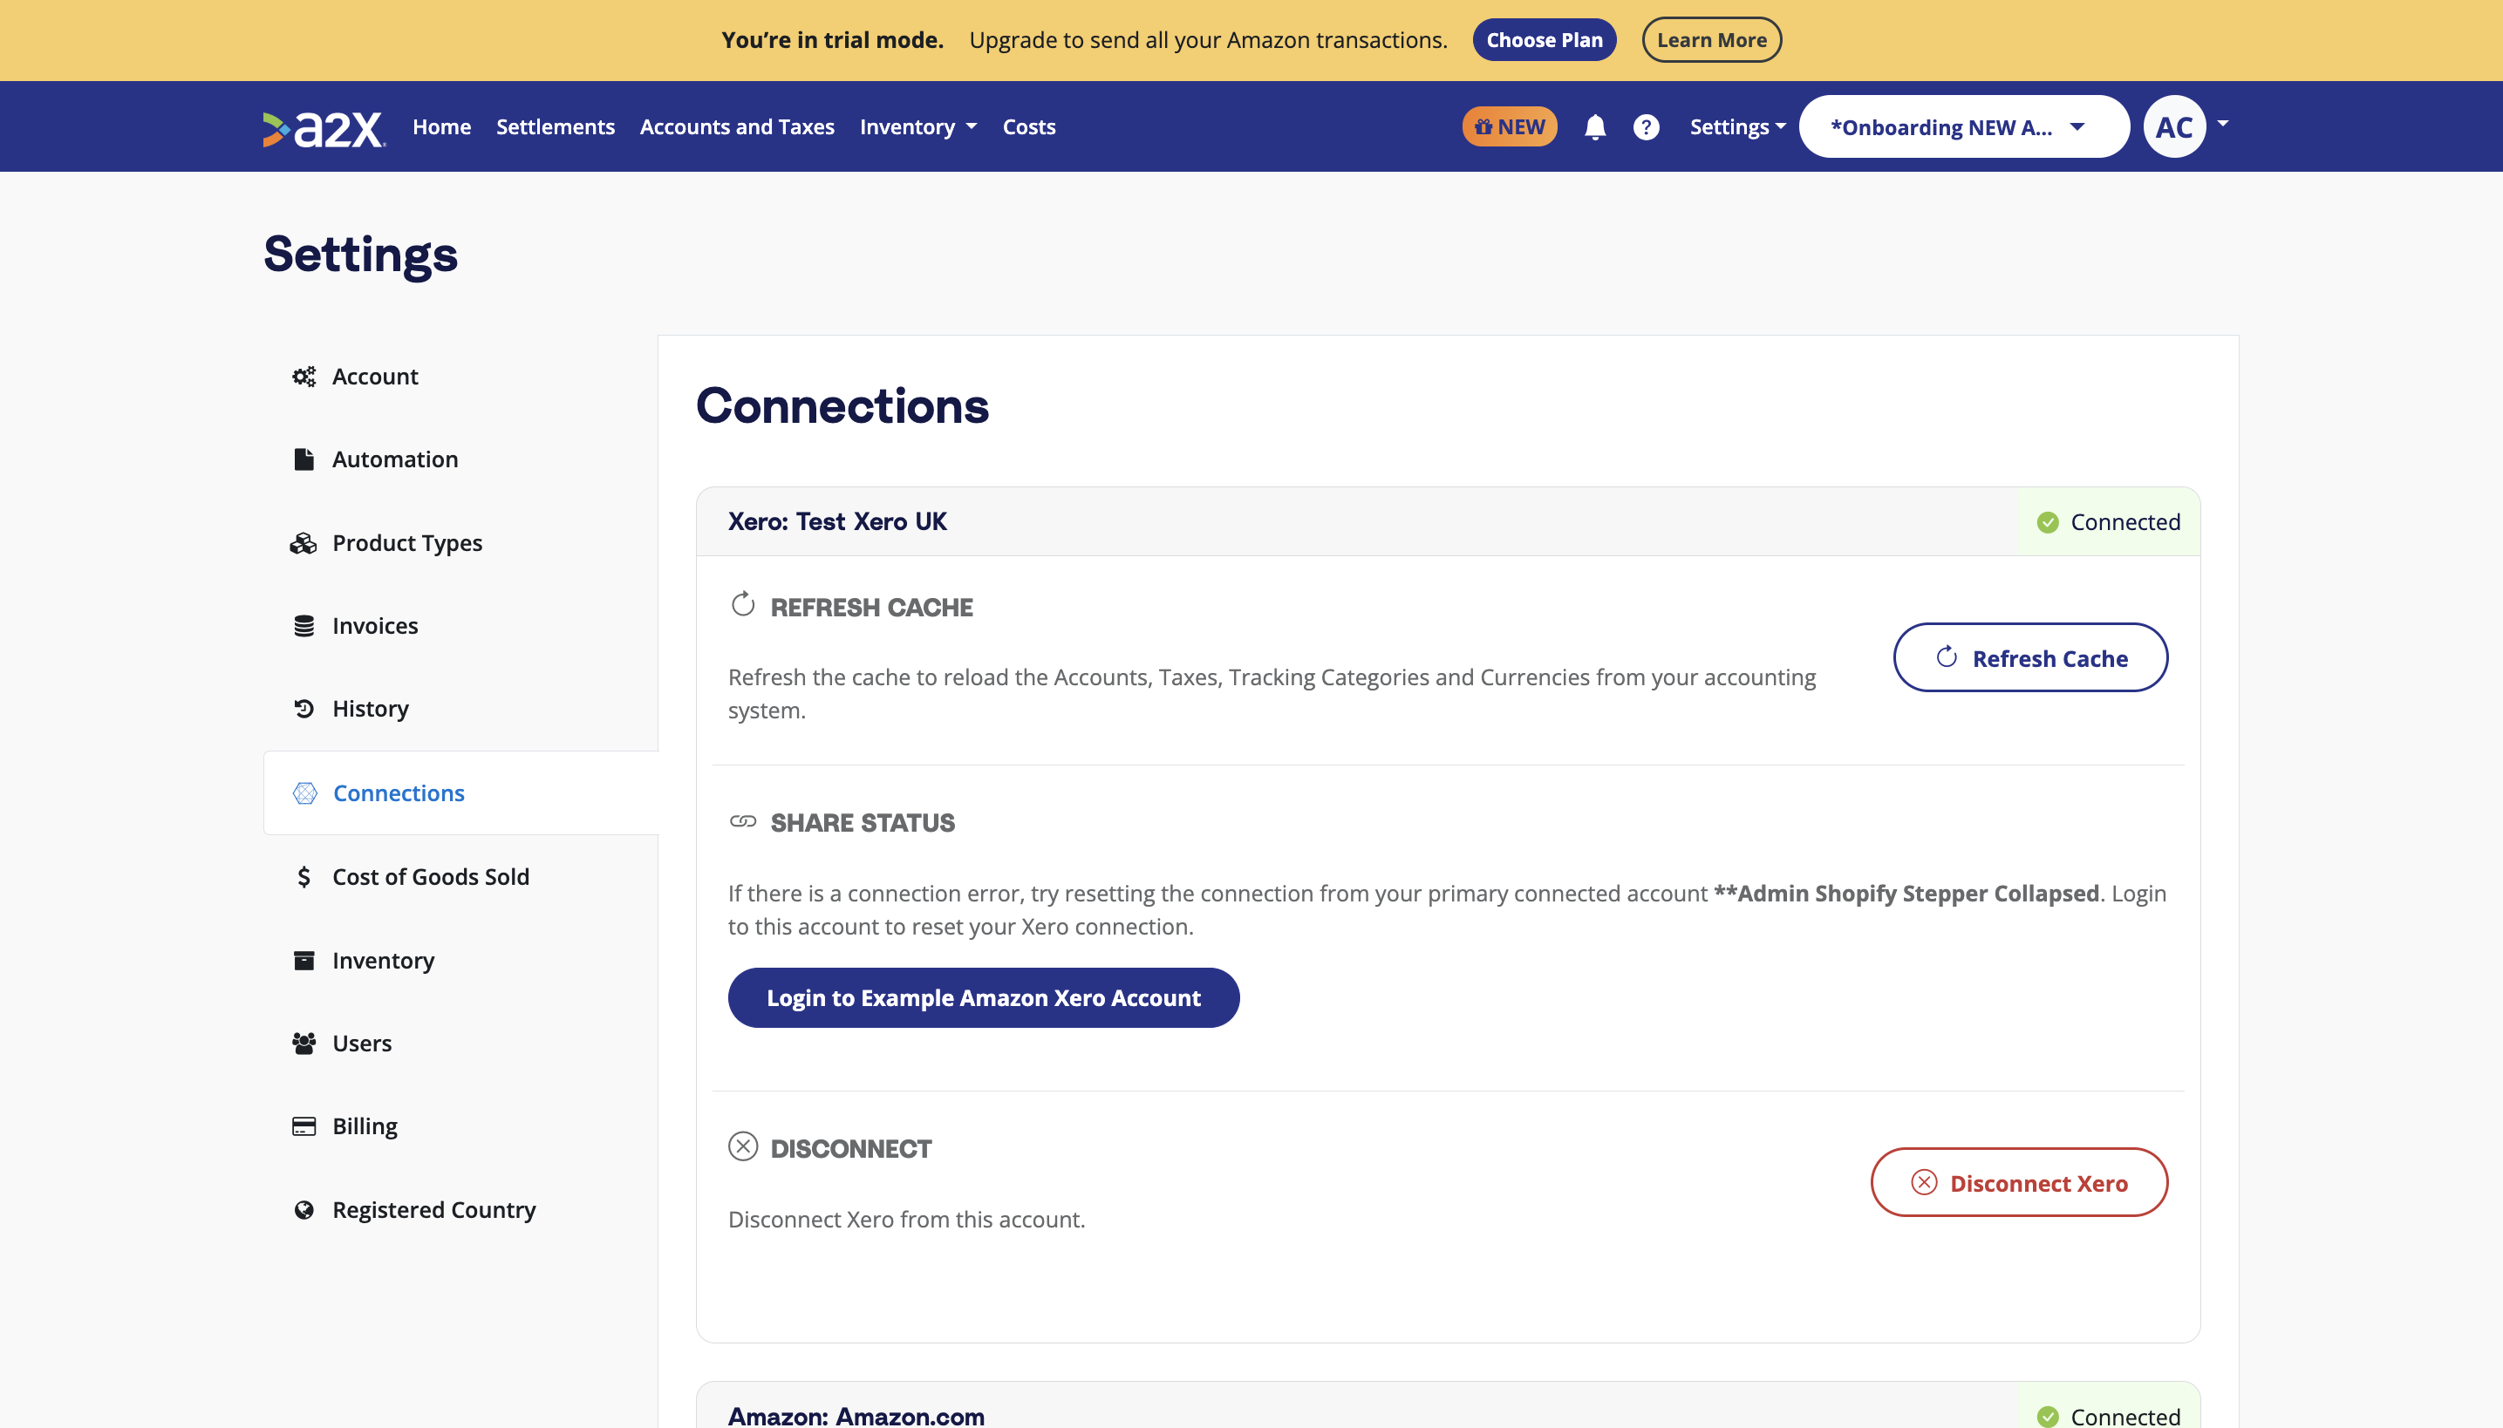Click the Automation document icon
The height and width of the screenshot is (1428, 2503).
(x=304, y=459)
